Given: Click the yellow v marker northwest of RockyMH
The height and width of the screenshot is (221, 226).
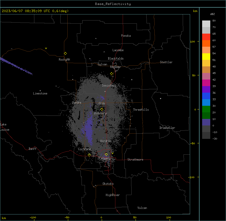Looking at the screenshot, I should tap(46, 48).
